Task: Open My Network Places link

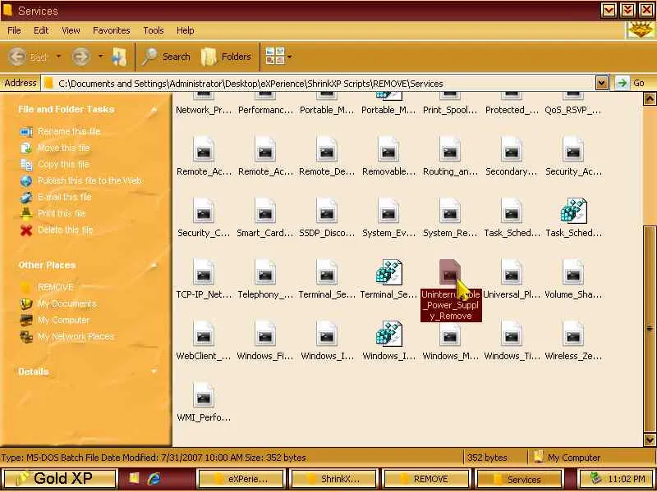Action: click(76, 336)
